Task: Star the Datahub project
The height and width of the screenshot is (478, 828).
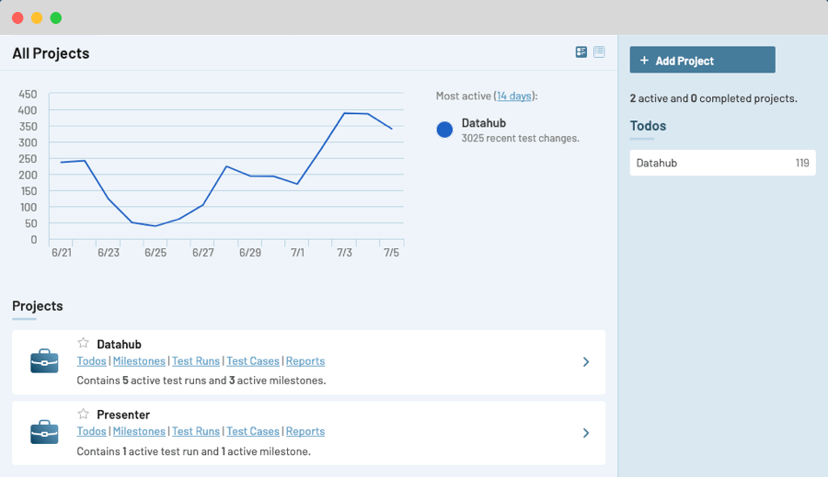Action: [x=84, y=343]
